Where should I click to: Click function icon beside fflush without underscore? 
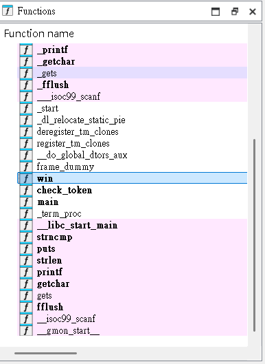point(26,307)
